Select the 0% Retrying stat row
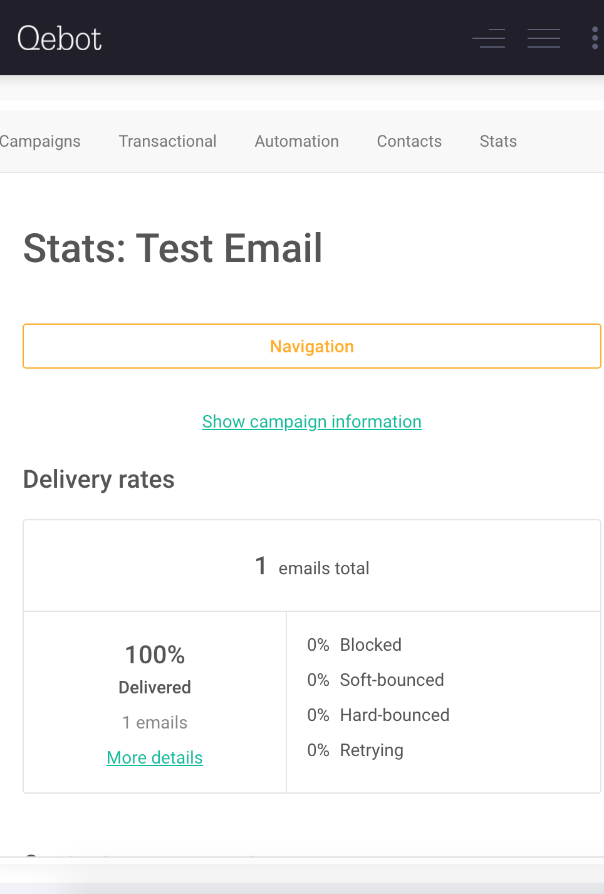 pos(355,750)
